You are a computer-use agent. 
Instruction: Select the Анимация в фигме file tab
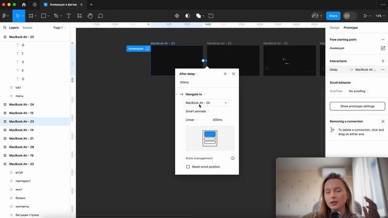coord(63,4)
